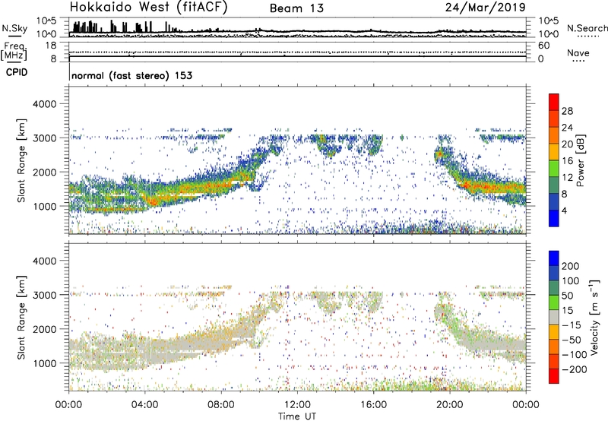Click the '60' Nave axis tick
Image resolution: width=608 pixels, height=421 pixels.
(543, 46)
